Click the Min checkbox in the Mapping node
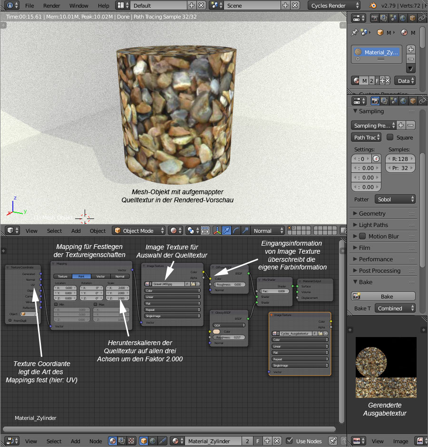This screenshot has height=447, width=428. click(x=56, y=304)
